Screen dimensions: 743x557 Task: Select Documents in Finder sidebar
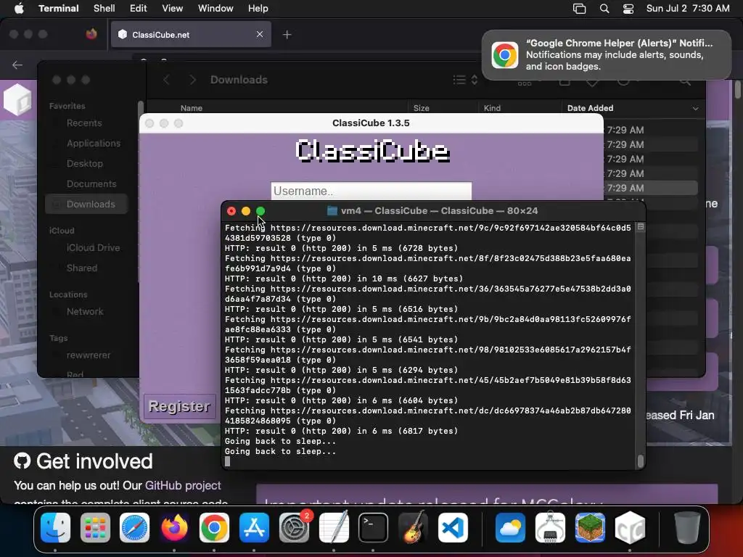(91, 184)
